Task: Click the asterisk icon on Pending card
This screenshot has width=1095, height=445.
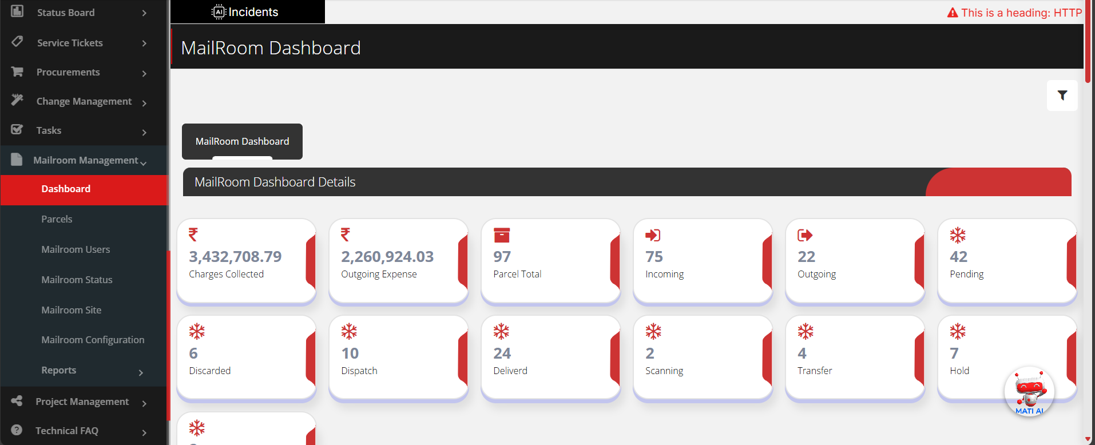Action: click(958, 235)
